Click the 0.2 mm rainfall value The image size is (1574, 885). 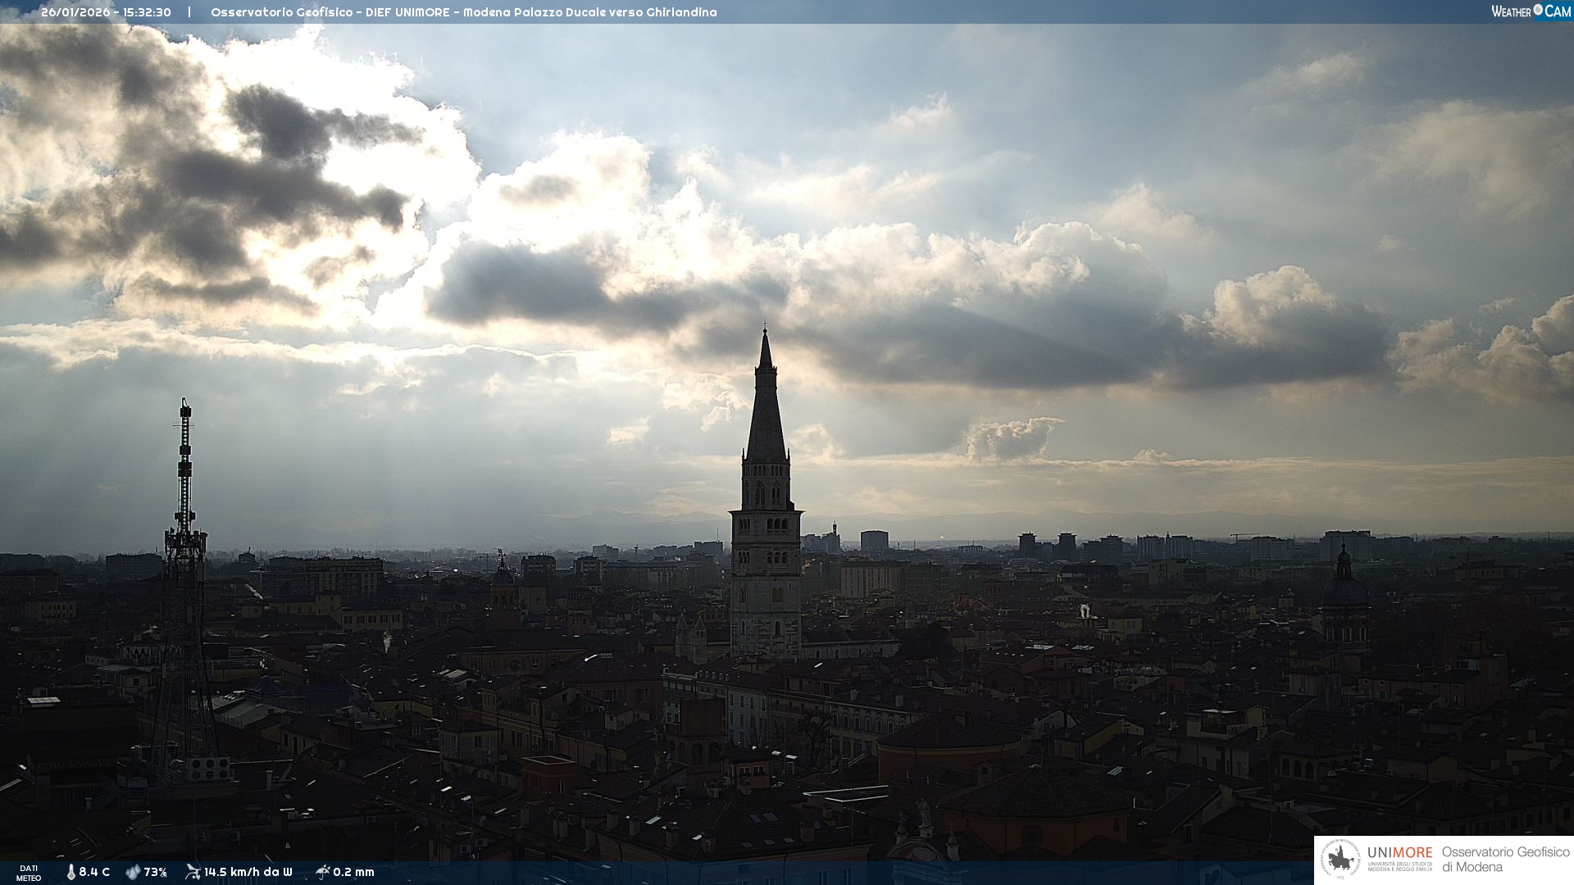click(353, 872)
